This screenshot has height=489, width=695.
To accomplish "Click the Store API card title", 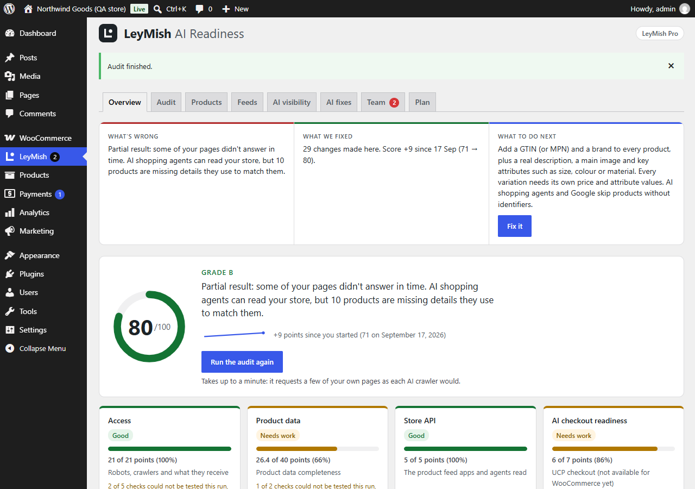I will coord(420,421).
